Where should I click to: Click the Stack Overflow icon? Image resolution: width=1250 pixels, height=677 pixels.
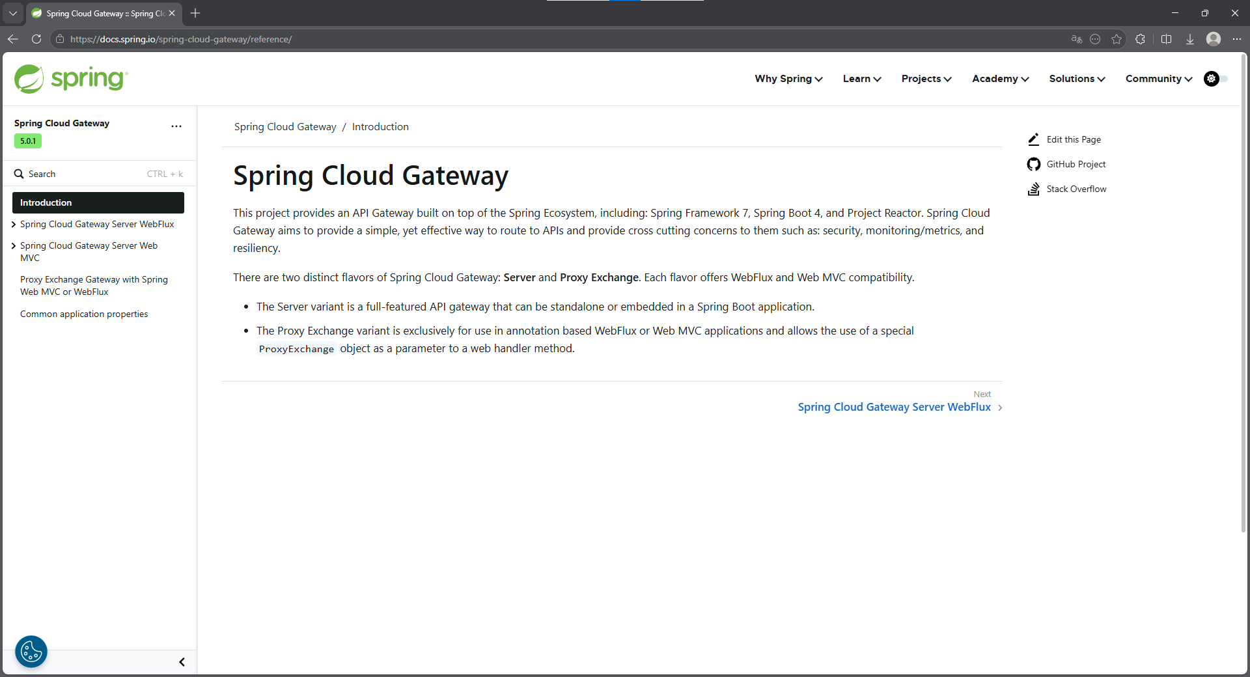coord(1033,189)
